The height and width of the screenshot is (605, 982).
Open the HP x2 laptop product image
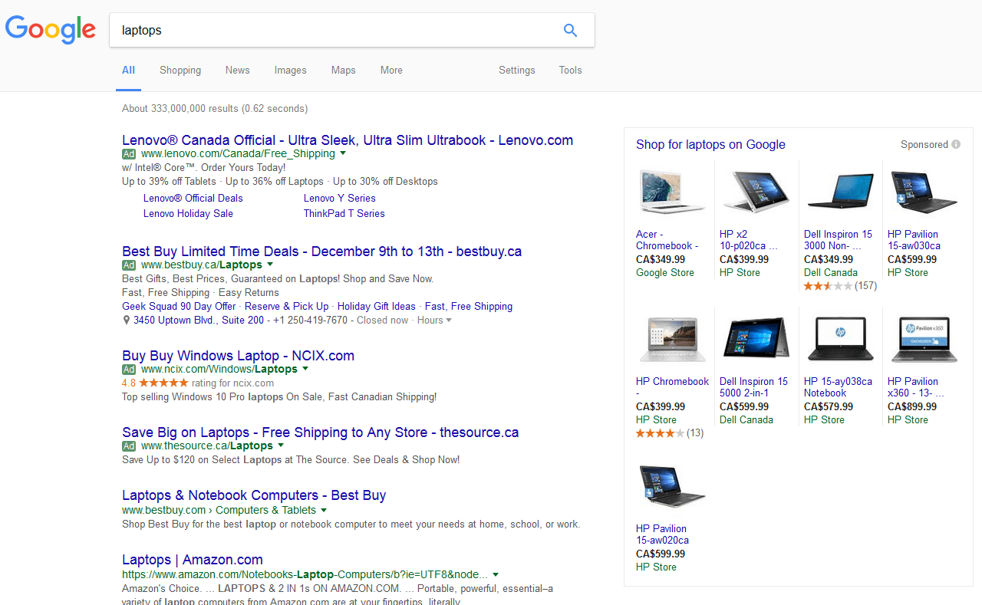[x=756, y=192]
